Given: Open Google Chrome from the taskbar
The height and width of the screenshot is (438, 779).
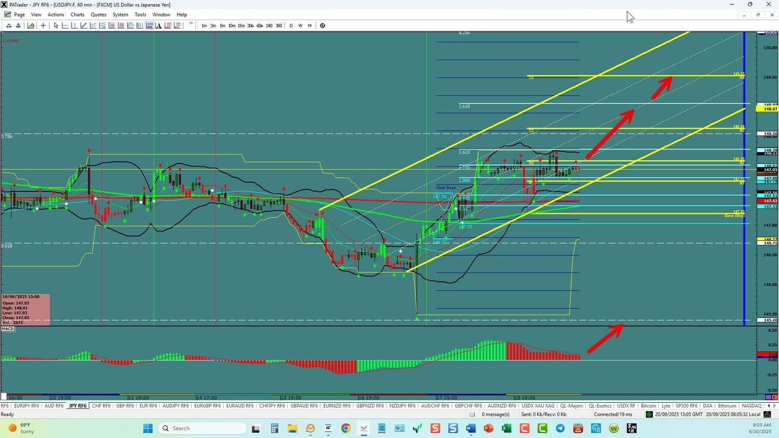Looking at the screenshot, I should coord(346,428).
